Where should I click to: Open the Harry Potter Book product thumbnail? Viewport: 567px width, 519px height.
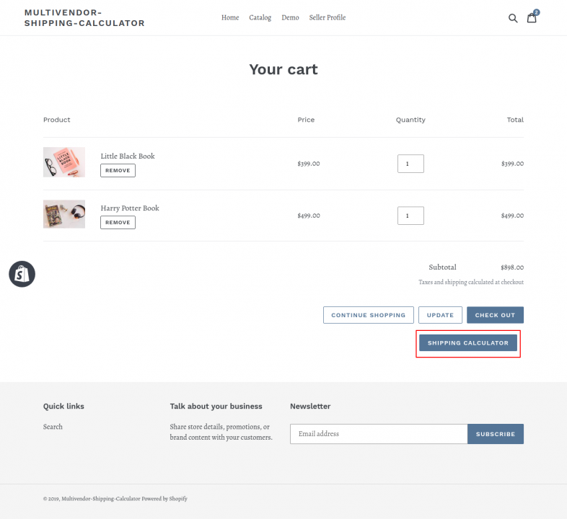point(64,214)
